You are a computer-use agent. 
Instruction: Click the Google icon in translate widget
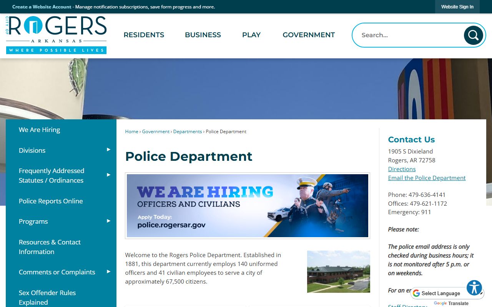(x=416, y=293)
